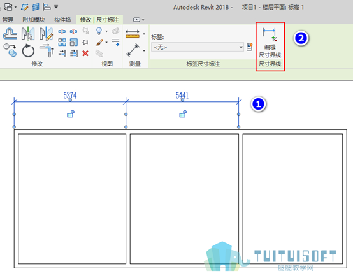
Task: Open the 管理 ribbon tab
Action: coord(8,20)
